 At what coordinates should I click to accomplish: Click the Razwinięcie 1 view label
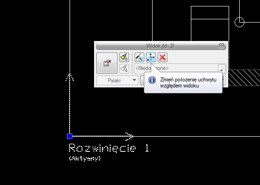click(109, 148)
